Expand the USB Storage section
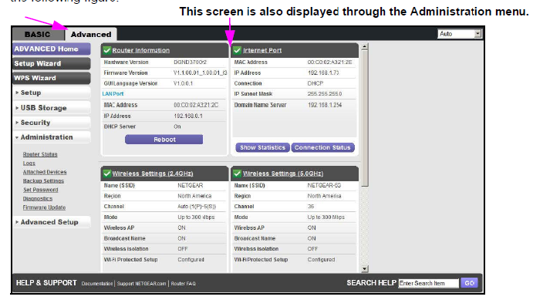Viewport: 550px width, 300px height. [52, 108]
